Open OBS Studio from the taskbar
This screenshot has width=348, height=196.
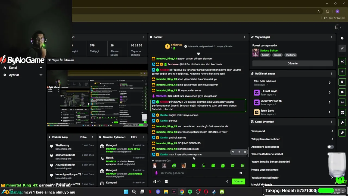click(198, 192)
